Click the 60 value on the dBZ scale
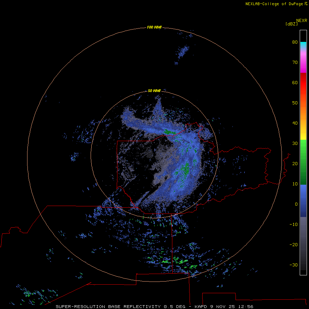 click(x=295, y=82)
